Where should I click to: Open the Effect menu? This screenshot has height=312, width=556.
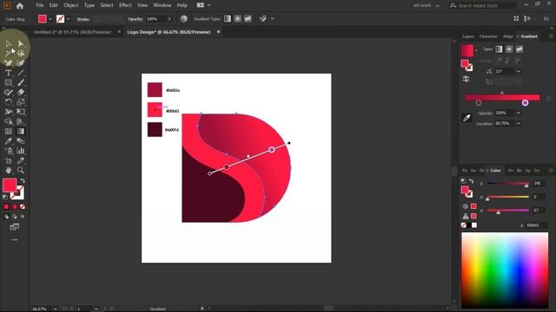tap(125, 5)
